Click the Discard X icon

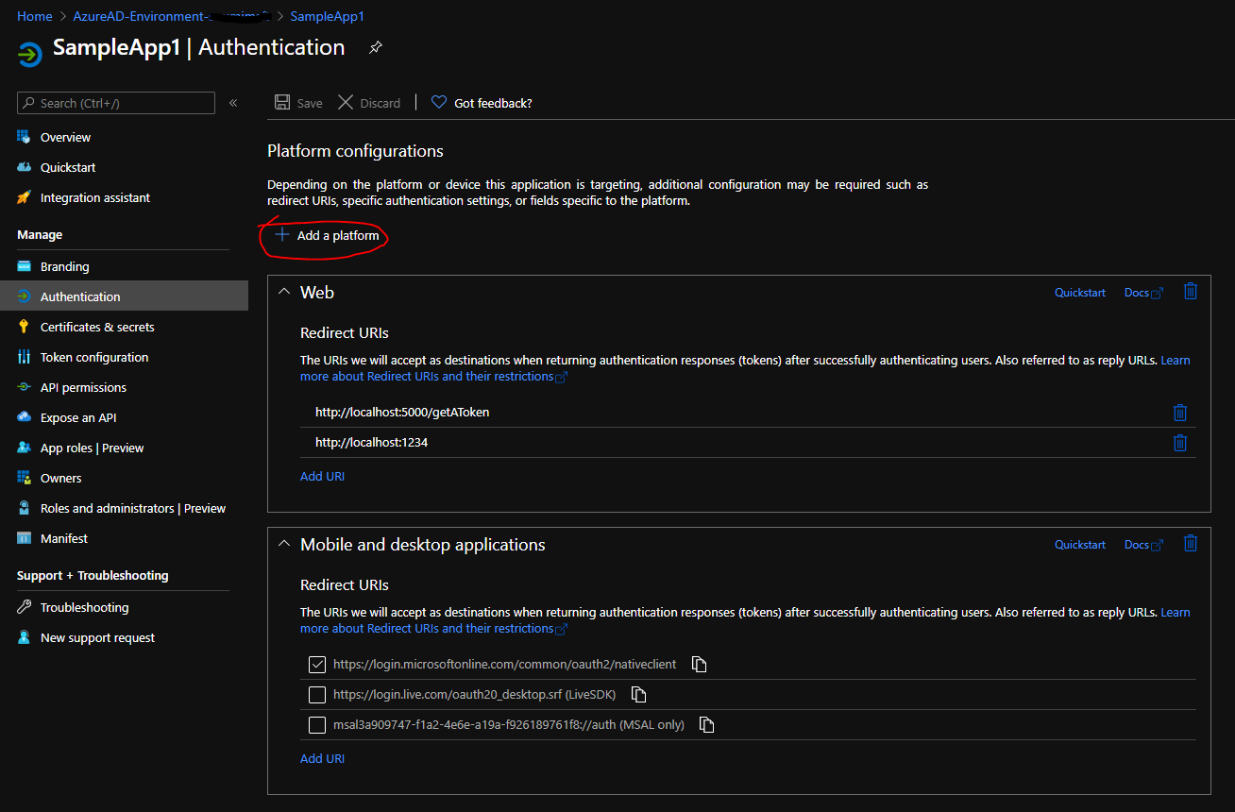346,103
